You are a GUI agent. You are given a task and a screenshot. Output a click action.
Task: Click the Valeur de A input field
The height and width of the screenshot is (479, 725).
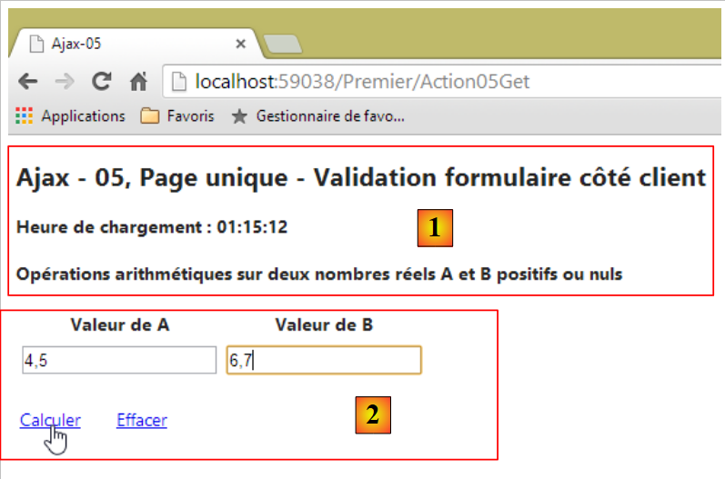tap(119, 361)
